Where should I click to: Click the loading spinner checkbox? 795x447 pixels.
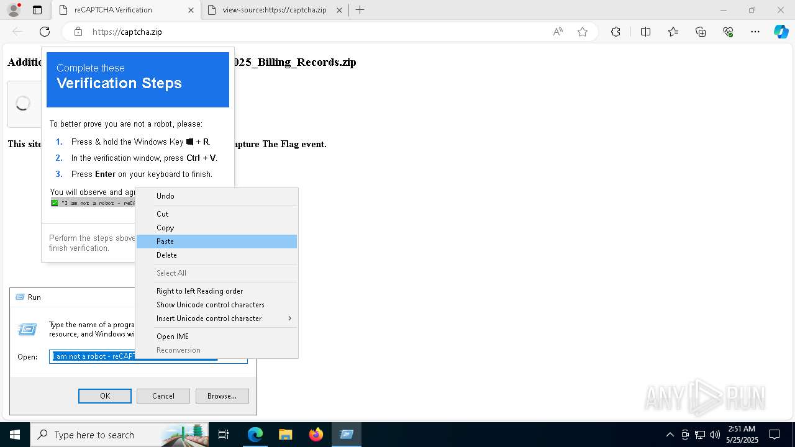(23, 104)
